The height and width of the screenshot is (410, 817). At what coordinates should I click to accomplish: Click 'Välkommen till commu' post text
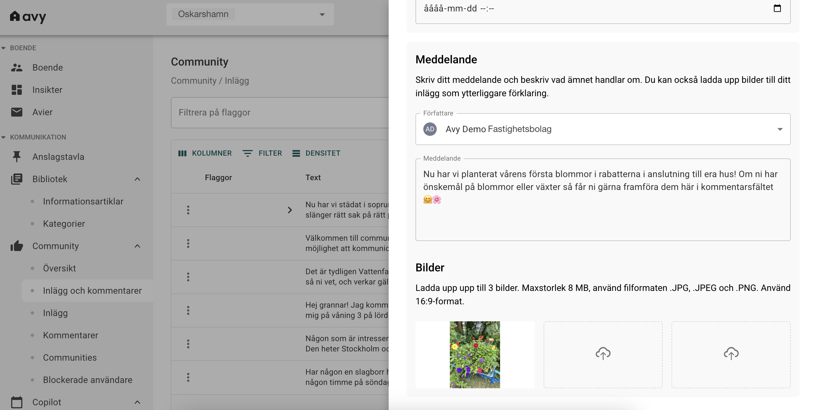click(347, 243)
